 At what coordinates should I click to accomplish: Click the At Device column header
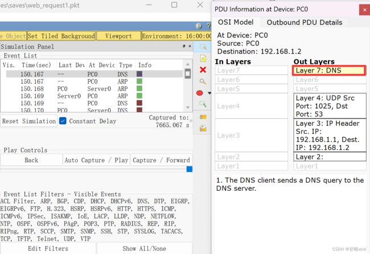(101, 65)
